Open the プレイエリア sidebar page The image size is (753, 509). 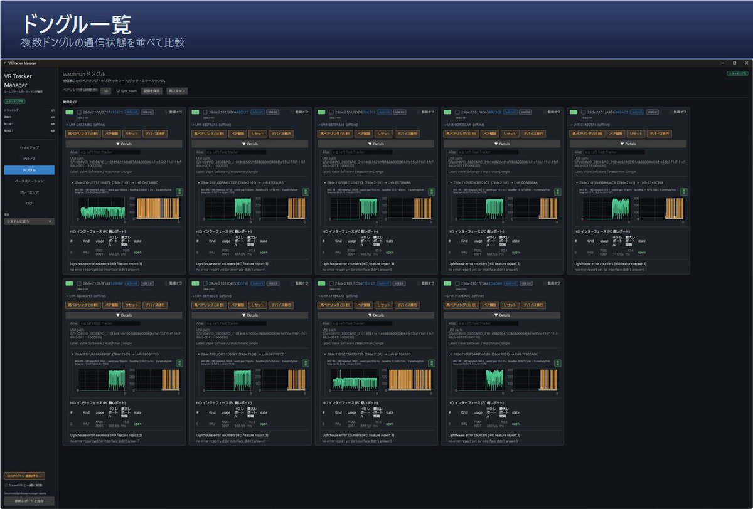click(29, 192)
